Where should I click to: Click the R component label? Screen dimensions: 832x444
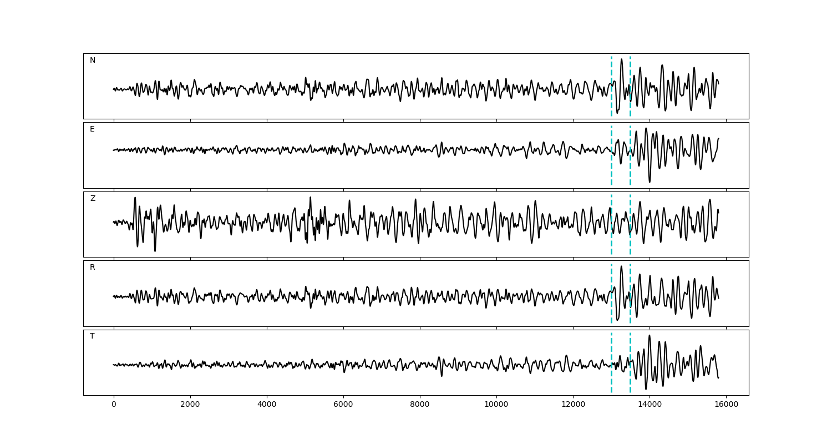pos(93,268)
